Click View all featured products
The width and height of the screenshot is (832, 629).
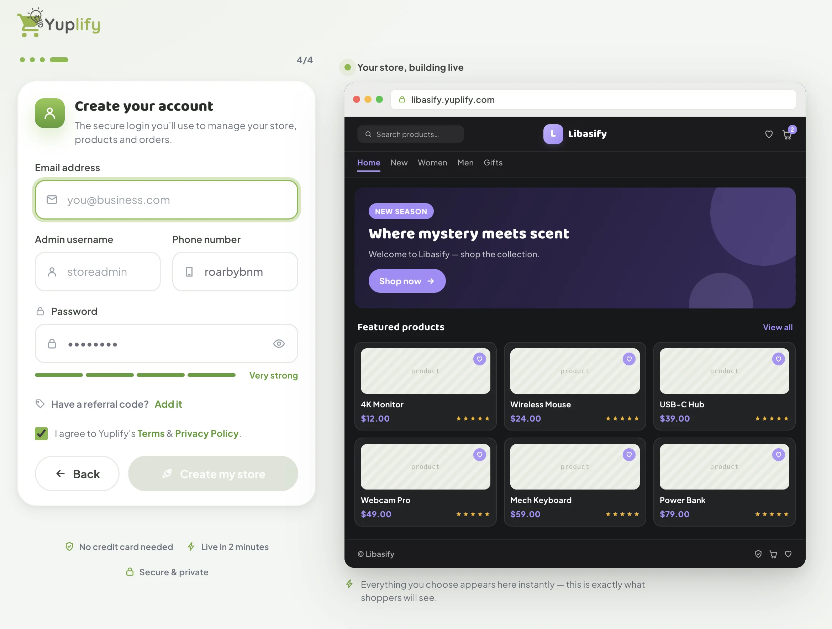(x=778, y=327)
